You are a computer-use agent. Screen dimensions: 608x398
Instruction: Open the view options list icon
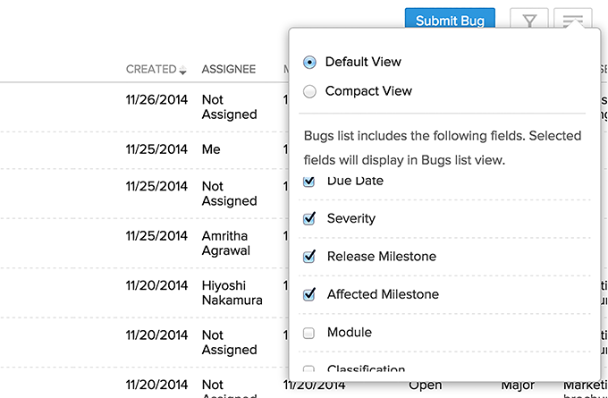tap(572, 20)
